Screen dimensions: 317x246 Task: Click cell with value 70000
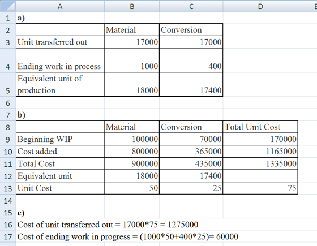coord(191,139)
